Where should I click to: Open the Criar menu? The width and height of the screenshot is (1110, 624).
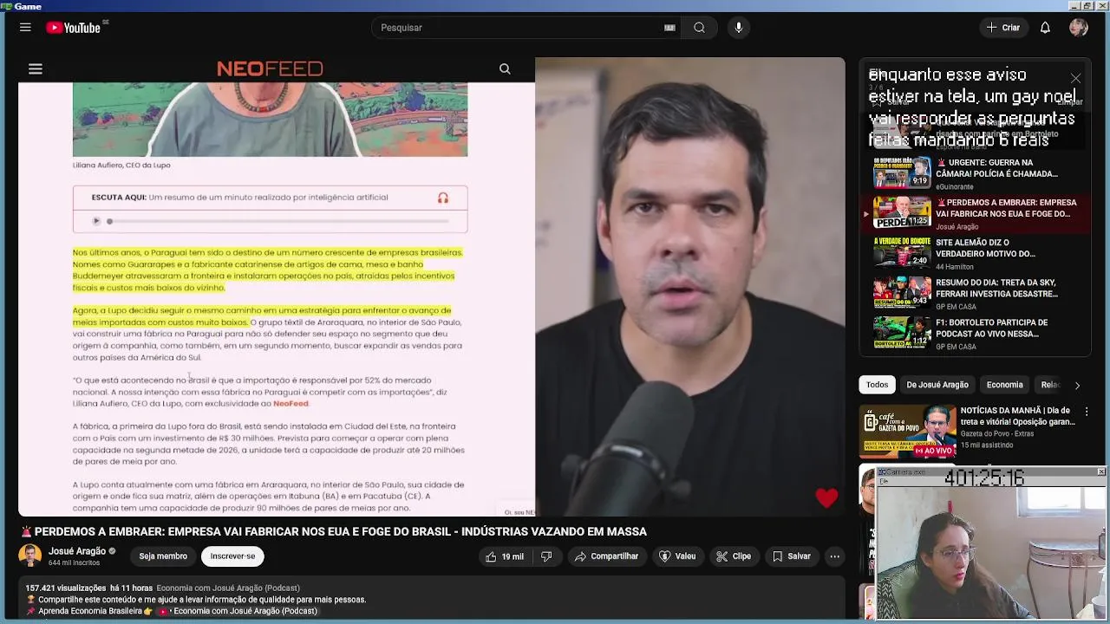[1003, 28]
